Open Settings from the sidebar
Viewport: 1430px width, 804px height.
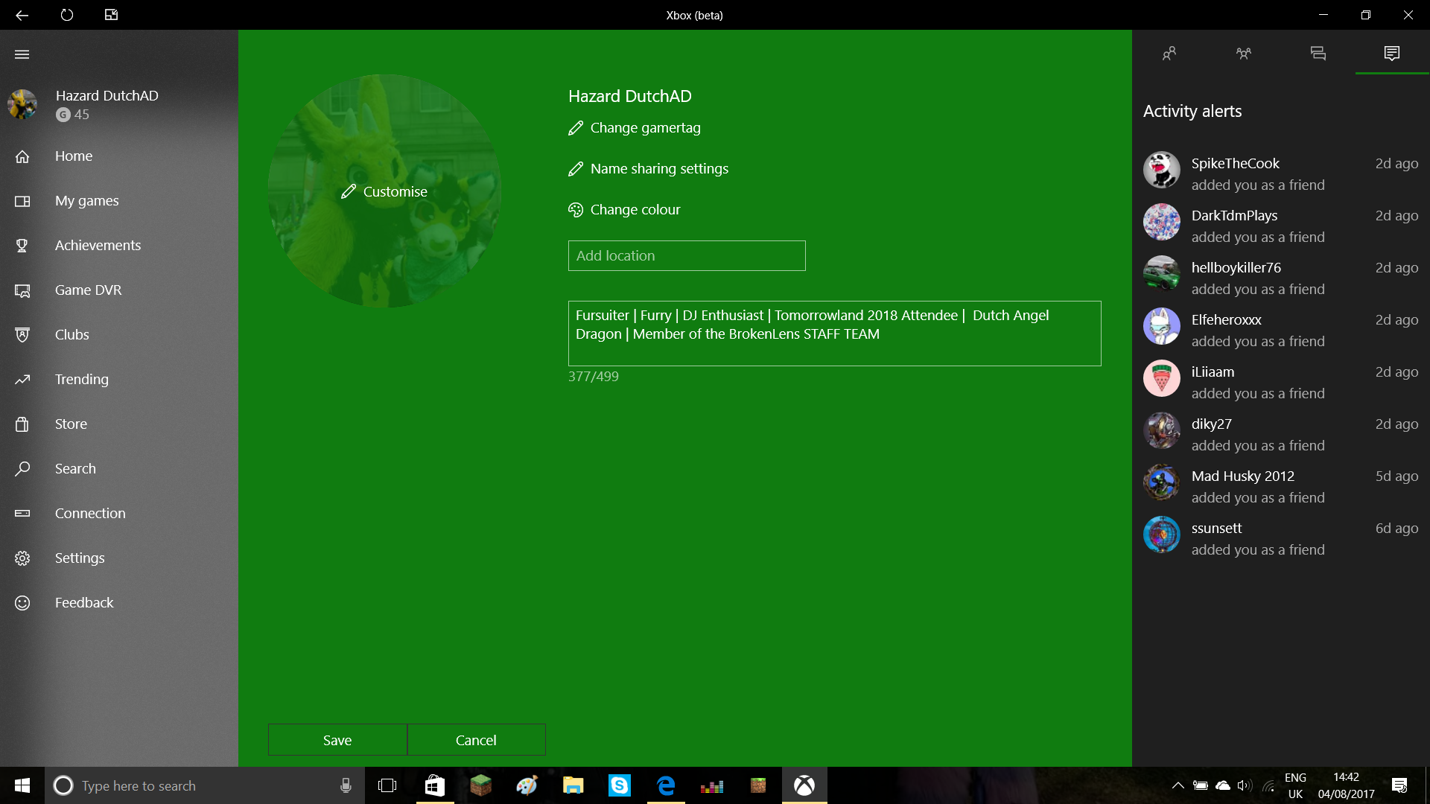tap(119, 558)
